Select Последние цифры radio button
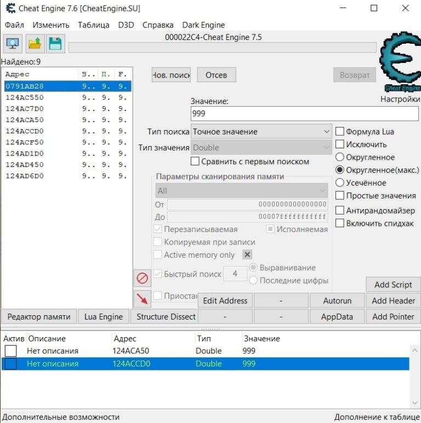Screen dimensions: 421x423 click(253, 280)
